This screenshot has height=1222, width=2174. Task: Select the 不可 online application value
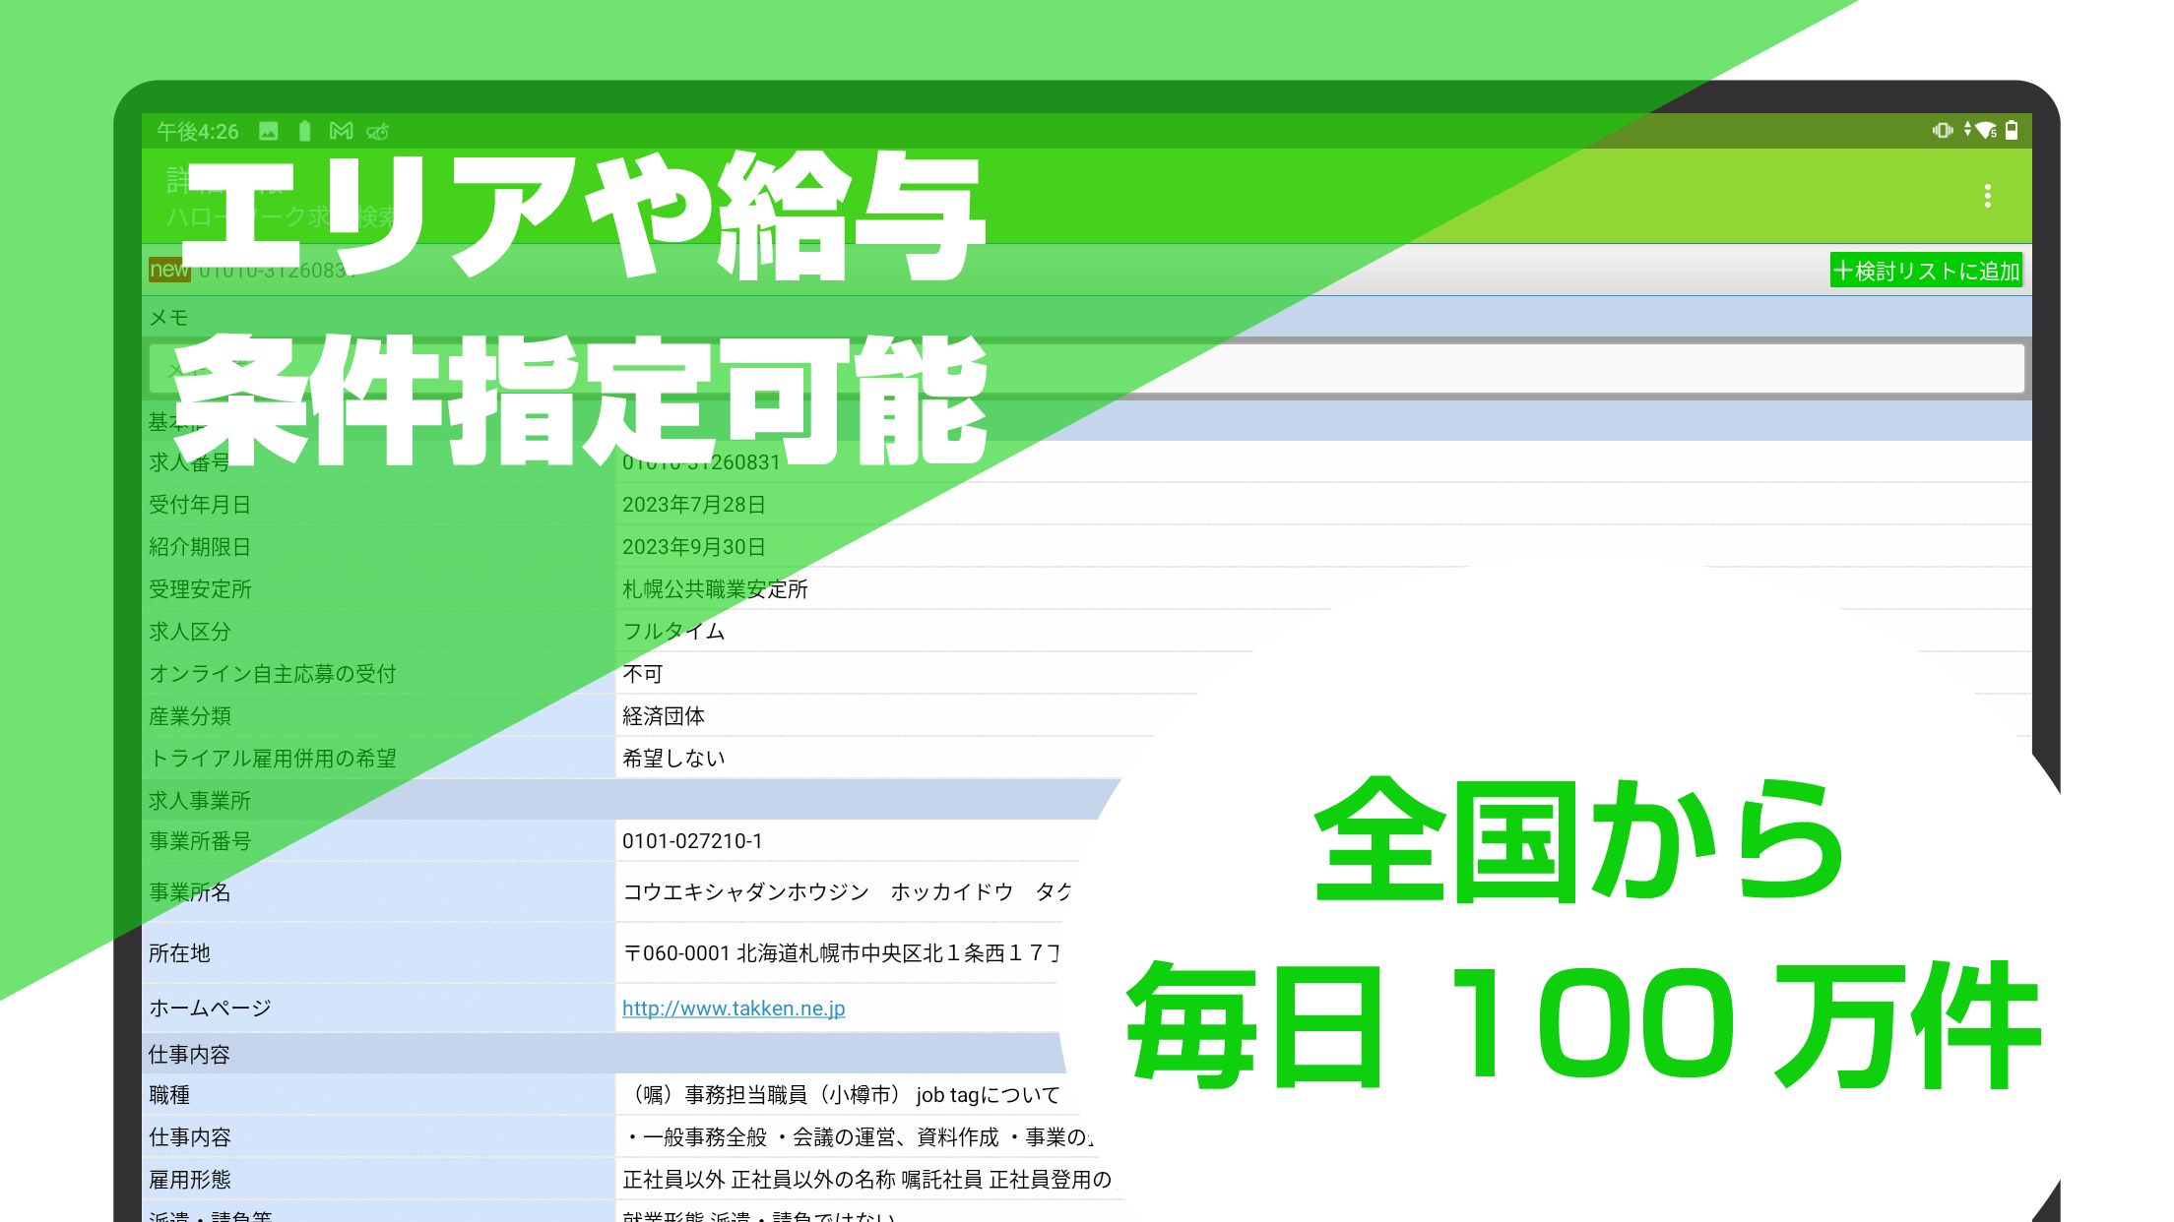(x=643, y=674)
